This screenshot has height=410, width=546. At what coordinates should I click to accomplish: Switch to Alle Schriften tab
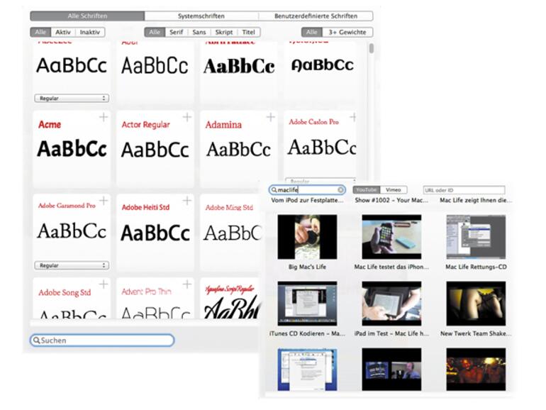coord(87,16)
